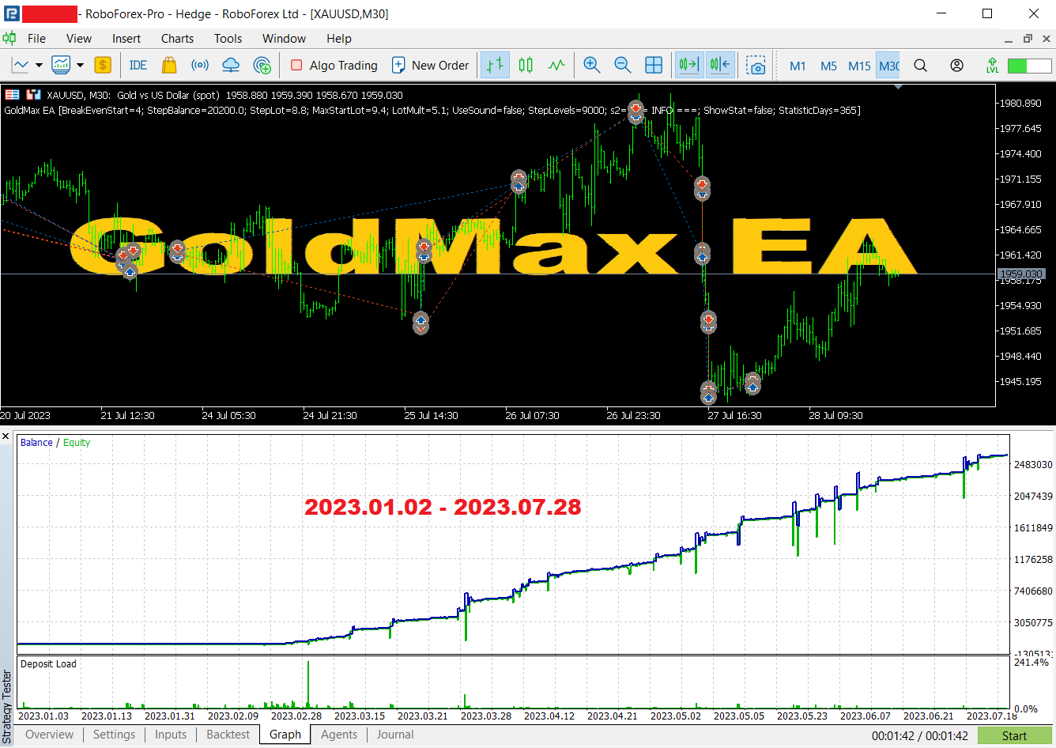Click the one-click trading panel icon on chart
1056x748 pixels.
[x=12, y=94]
